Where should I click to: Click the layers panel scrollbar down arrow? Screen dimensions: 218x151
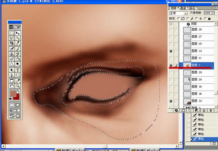pos(216,107)
